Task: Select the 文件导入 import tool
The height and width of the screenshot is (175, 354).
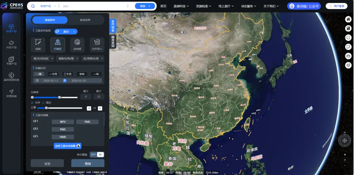Action: coord(97,45)
